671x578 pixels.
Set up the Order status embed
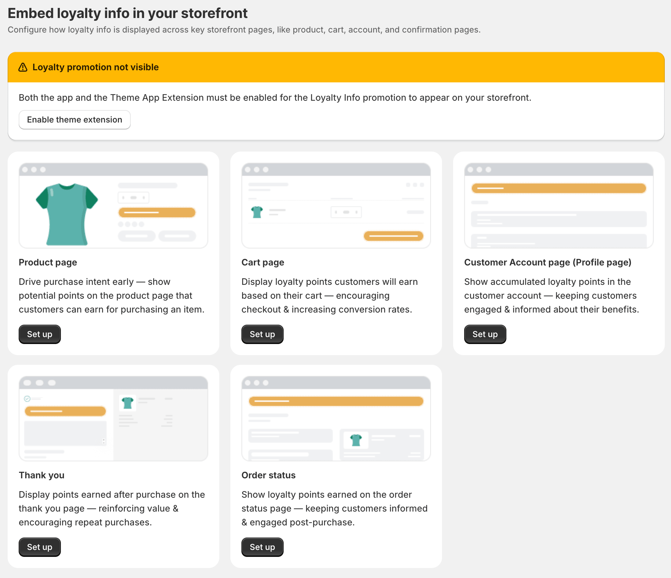pos(263,547)
